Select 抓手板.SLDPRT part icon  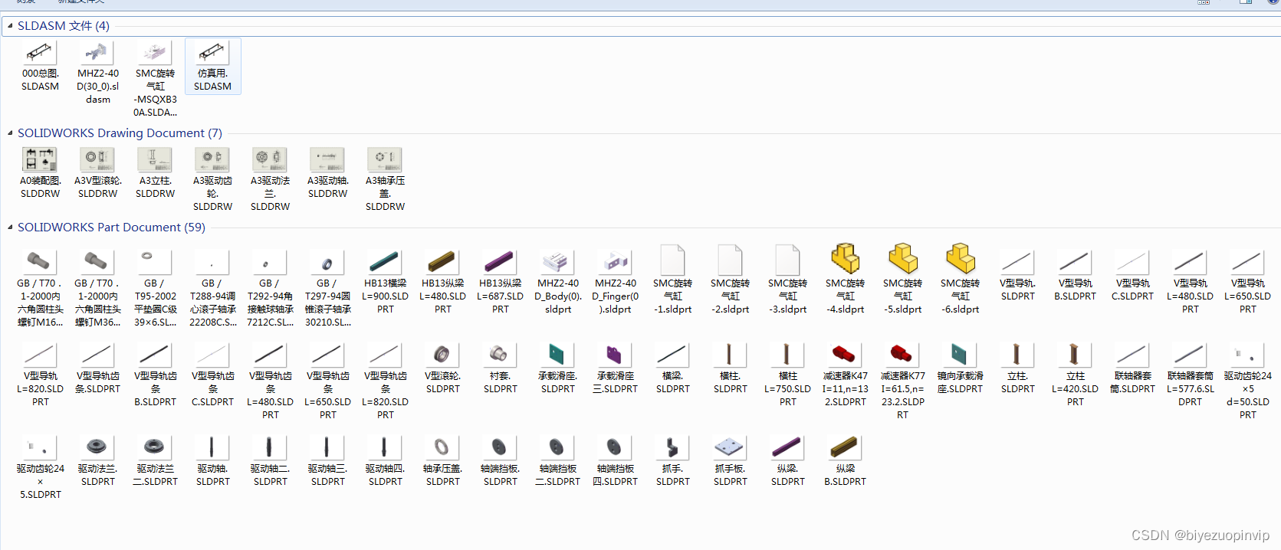pos(730,447)
